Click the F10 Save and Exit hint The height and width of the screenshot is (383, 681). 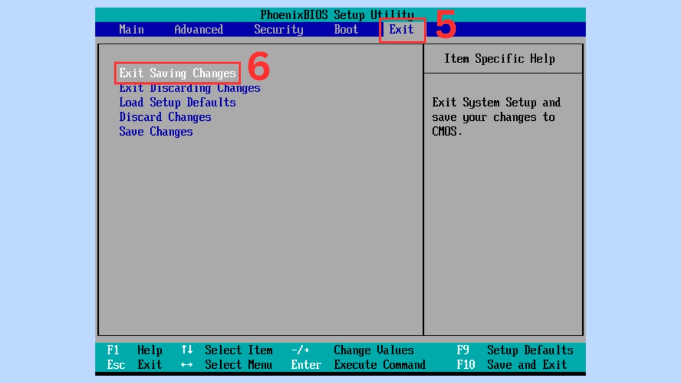point(511,365)
